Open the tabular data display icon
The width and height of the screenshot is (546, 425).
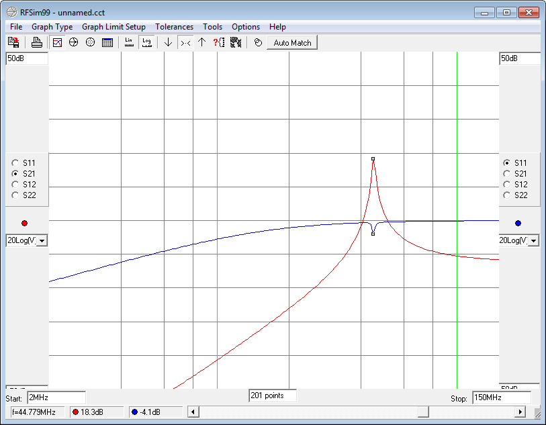(x=107, y=42)
